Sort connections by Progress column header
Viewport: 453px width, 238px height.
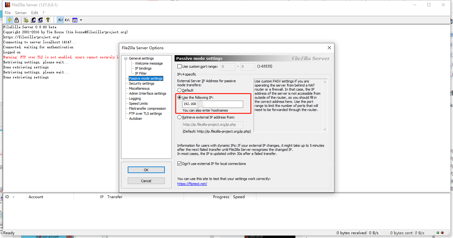208,197
